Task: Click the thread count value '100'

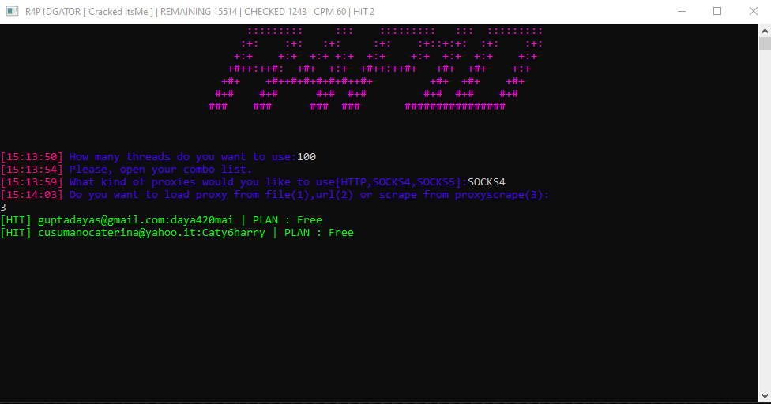Action: click(307, 156)
